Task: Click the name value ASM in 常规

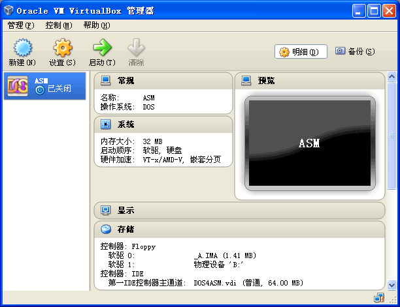Action: click(149, 98)
